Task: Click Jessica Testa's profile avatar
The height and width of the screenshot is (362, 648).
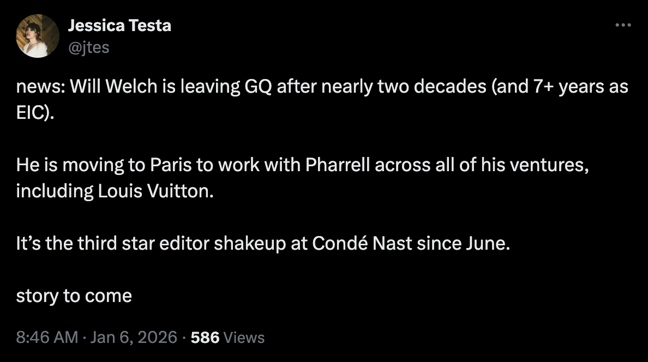Action: coord(38,36)
